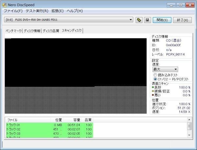Screen dimensions: 197x150
Task: Click the red 悪い legend square
Action: [153, 95]
